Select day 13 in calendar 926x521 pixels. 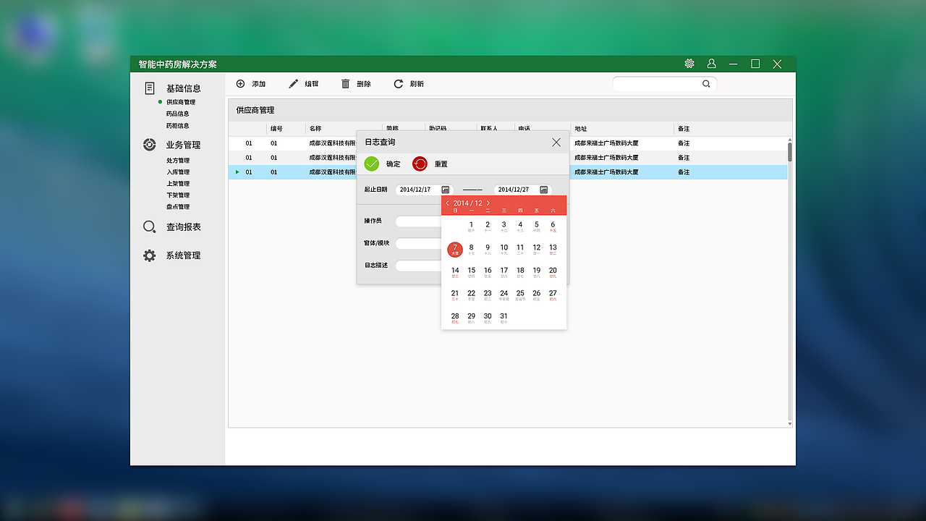click(553, 250)
